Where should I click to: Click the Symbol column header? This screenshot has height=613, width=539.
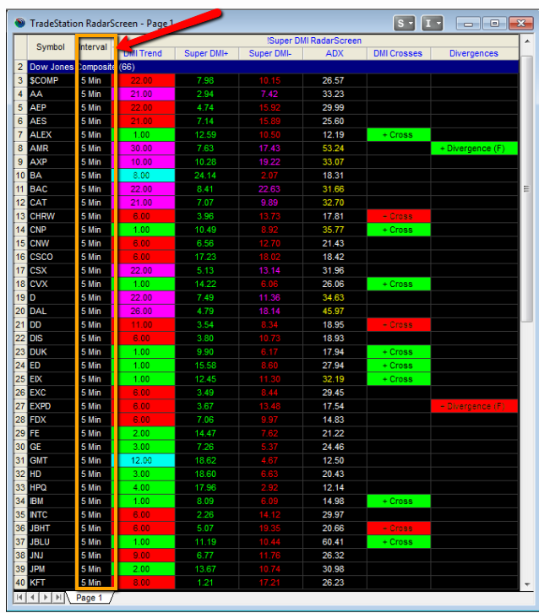pos(51,47)
